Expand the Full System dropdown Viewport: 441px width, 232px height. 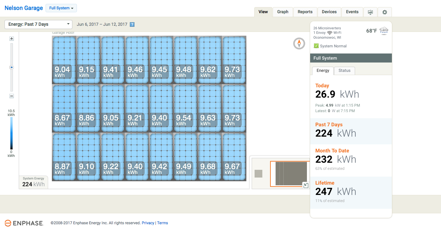click(61, 8)
